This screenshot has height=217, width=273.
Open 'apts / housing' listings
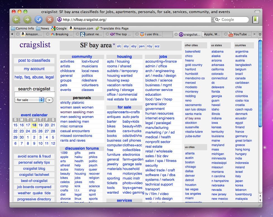point(118,61)
